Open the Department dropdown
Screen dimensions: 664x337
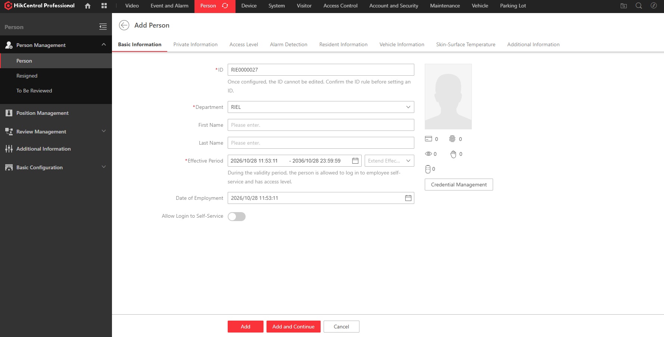click(321, 107)
